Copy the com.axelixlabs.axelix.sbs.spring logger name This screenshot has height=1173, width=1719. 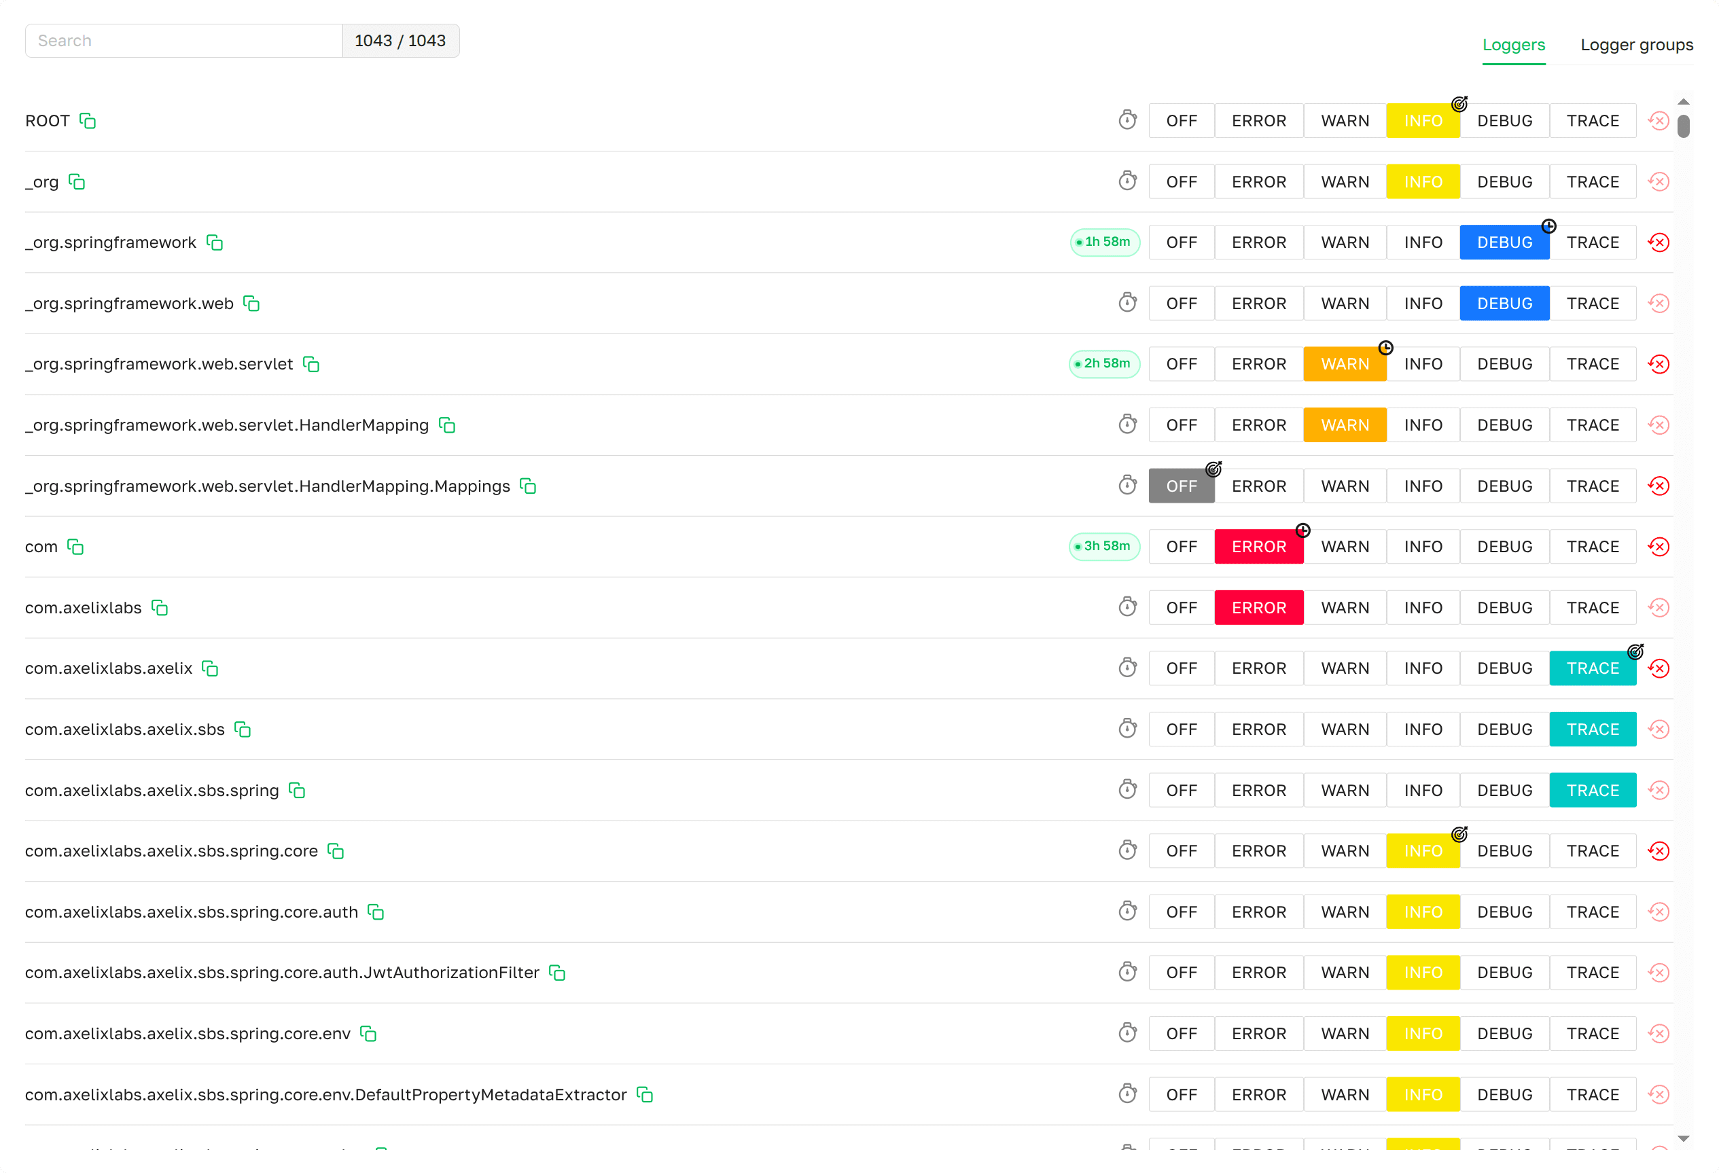pyautogui.click(x=297, y=791)
